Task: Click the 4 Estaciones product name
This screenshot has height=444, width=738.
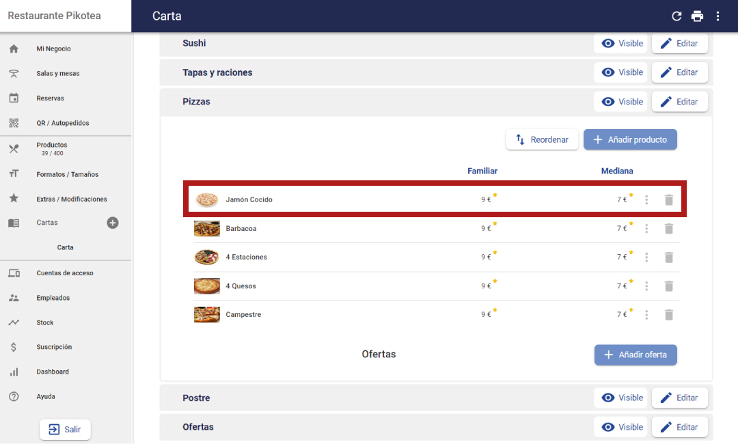Action: click(246, 257)
